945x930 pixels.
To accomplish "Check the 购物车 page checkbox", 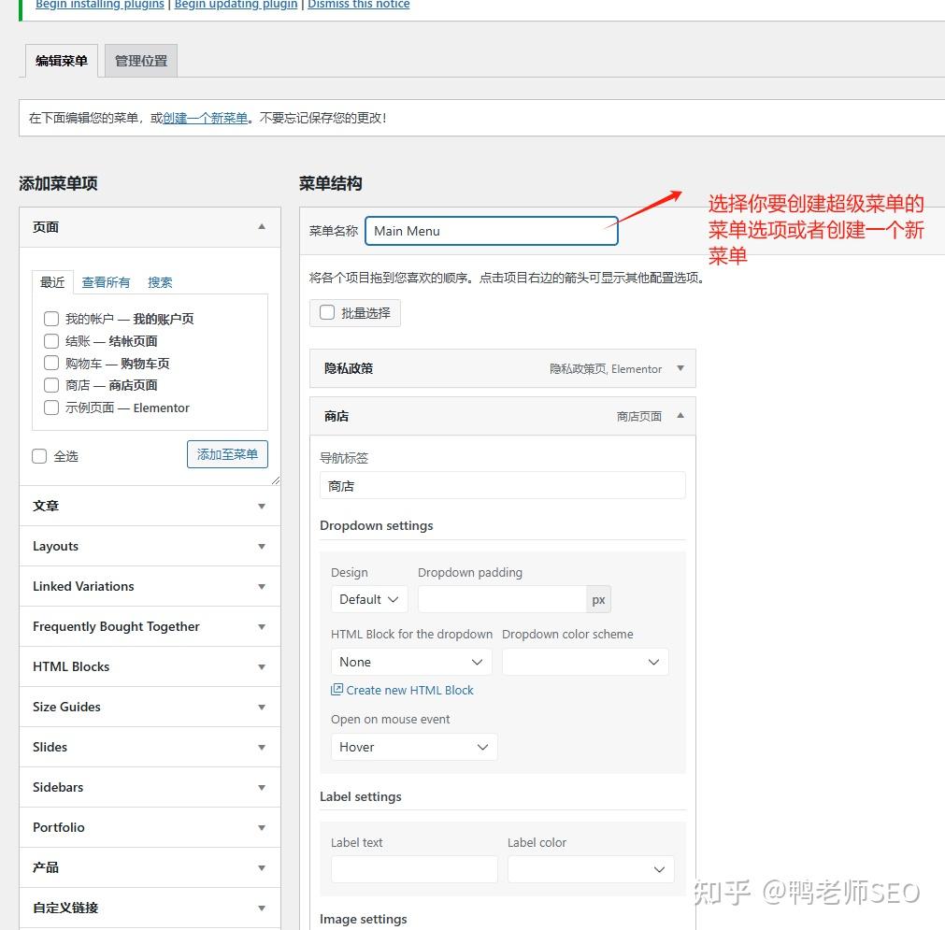I will click(51, 363).
